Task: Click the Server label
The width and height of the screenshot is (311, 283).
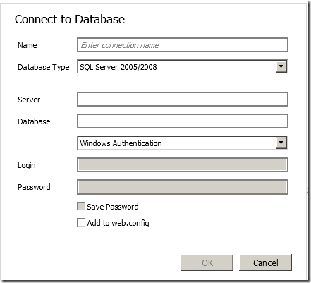Action: pyautogui.click(x=29, y=100)
